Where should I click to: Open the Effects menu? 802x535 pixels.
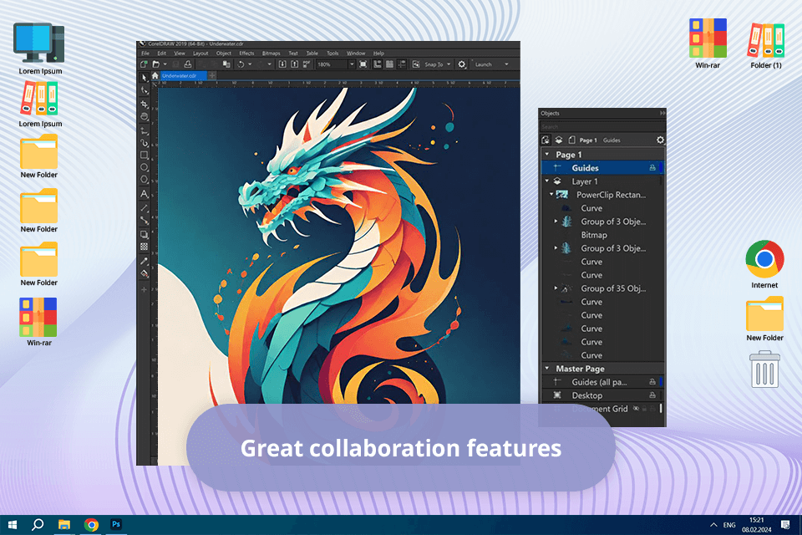[246, 53]
